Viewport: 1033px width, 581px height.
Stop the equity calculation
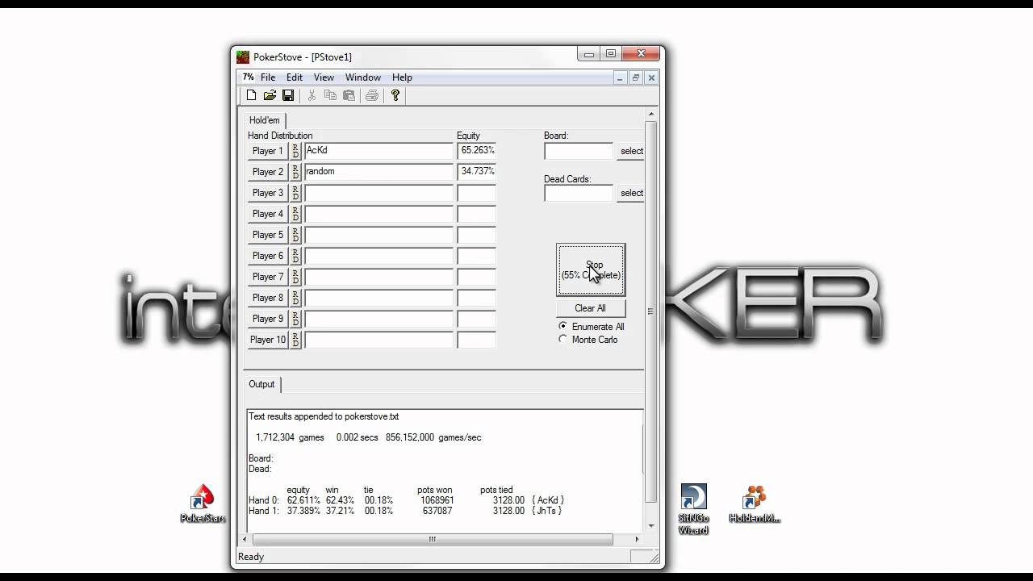click(591, 270)
